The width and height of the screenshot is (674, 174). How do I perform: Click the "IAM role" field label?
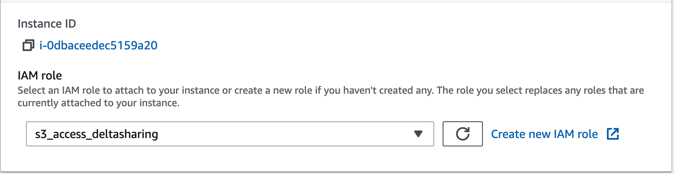click(40, 75)
